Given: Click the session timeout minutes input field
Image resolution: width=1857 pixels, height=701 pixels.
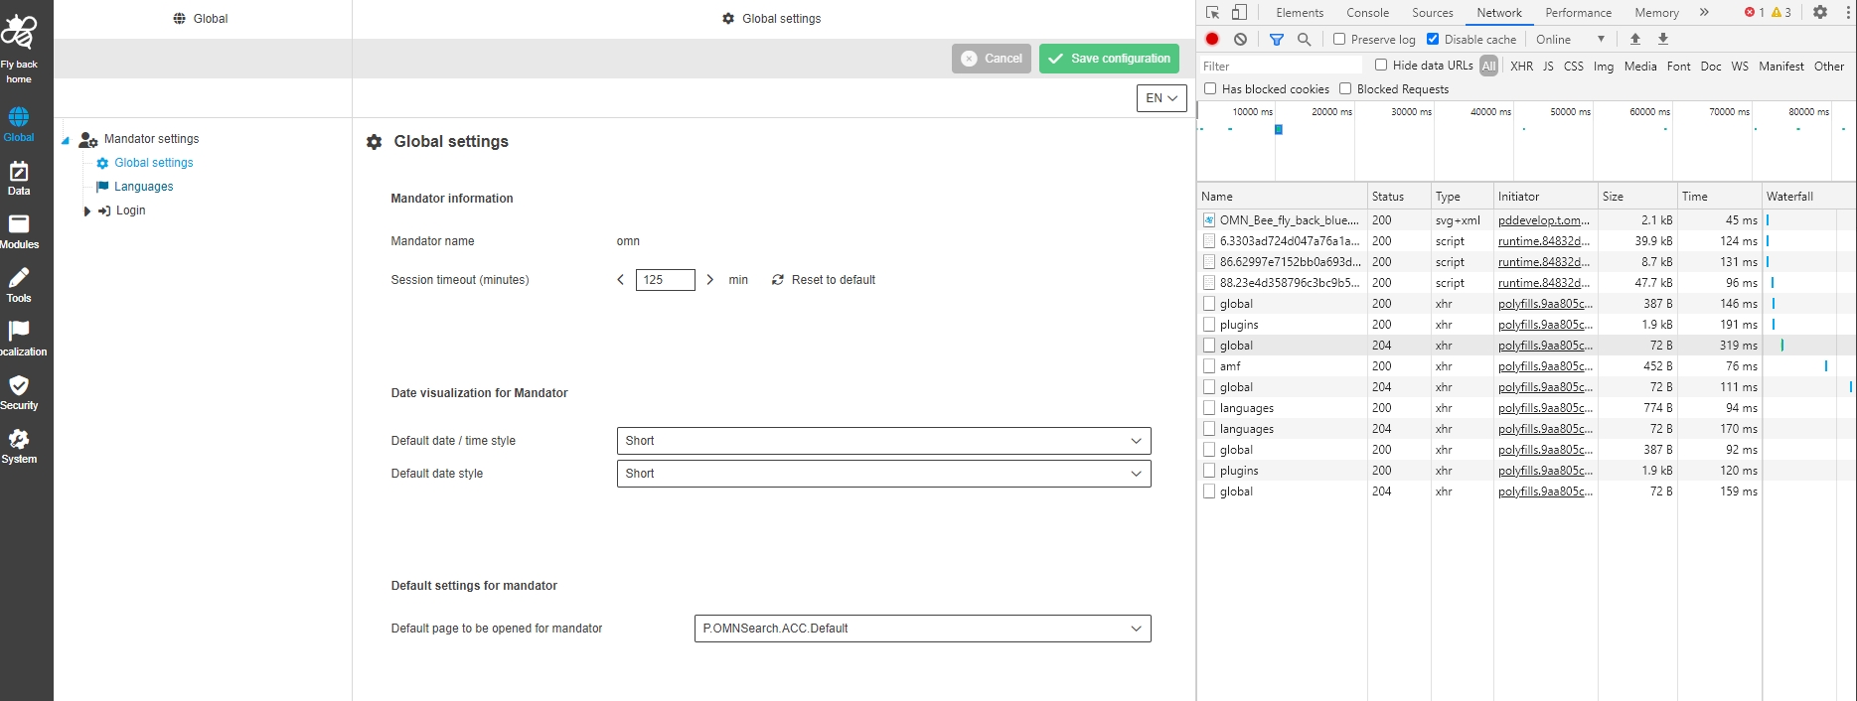Looking at the screenshot, I should pyautogui.click(x=665, y=280).
